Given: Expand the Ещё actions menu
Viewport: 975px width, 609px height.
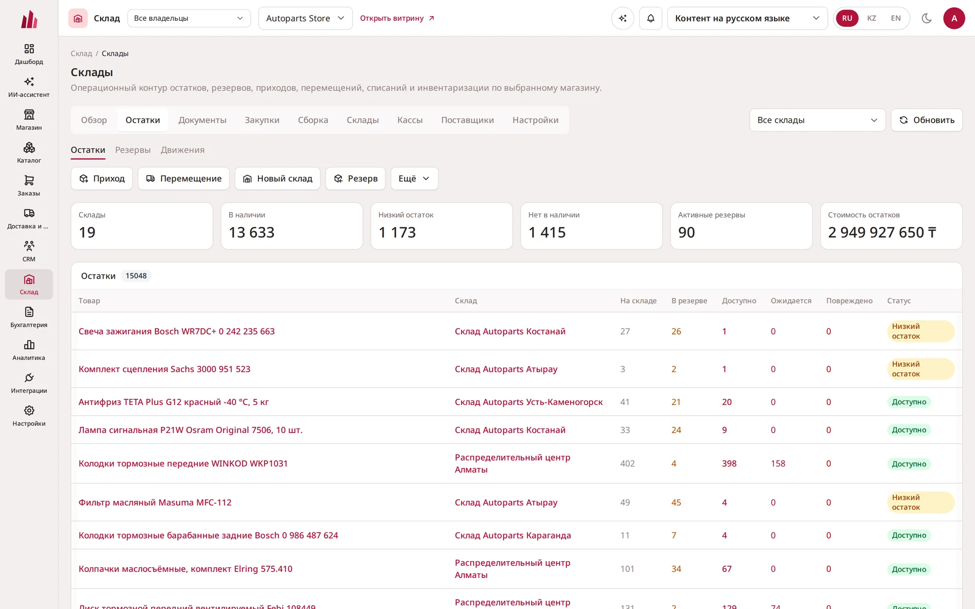Looking at the screenshot, I should [414, 179].
